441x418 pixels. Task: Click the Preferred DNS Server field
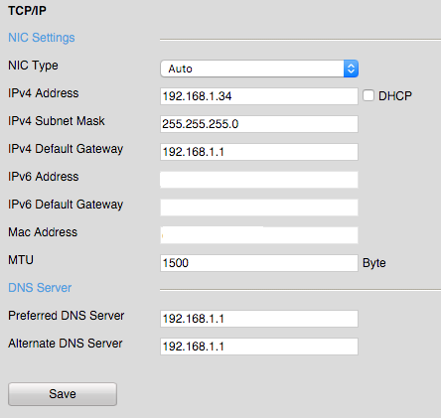pyautogui.click(x=259, y=319)
